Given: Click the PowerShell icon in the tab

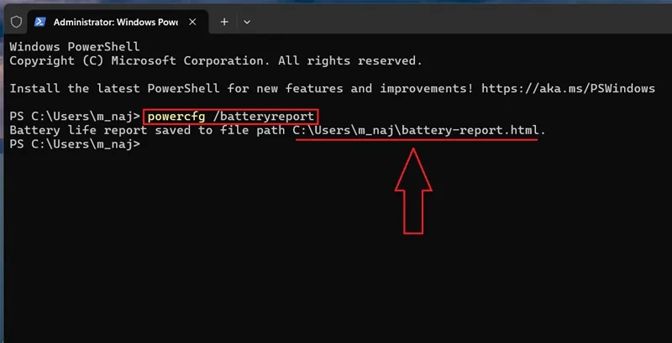Looking at the screenshot, I should click(40, 22).
